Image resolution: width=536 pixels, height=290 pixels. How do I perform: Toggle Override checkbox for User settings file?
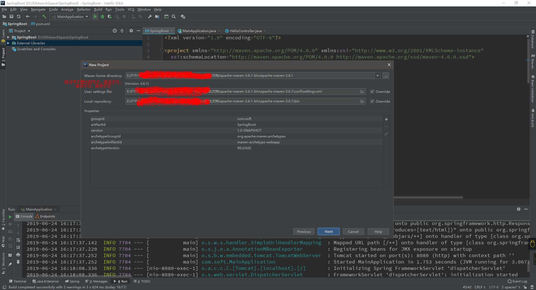(372, 91)
